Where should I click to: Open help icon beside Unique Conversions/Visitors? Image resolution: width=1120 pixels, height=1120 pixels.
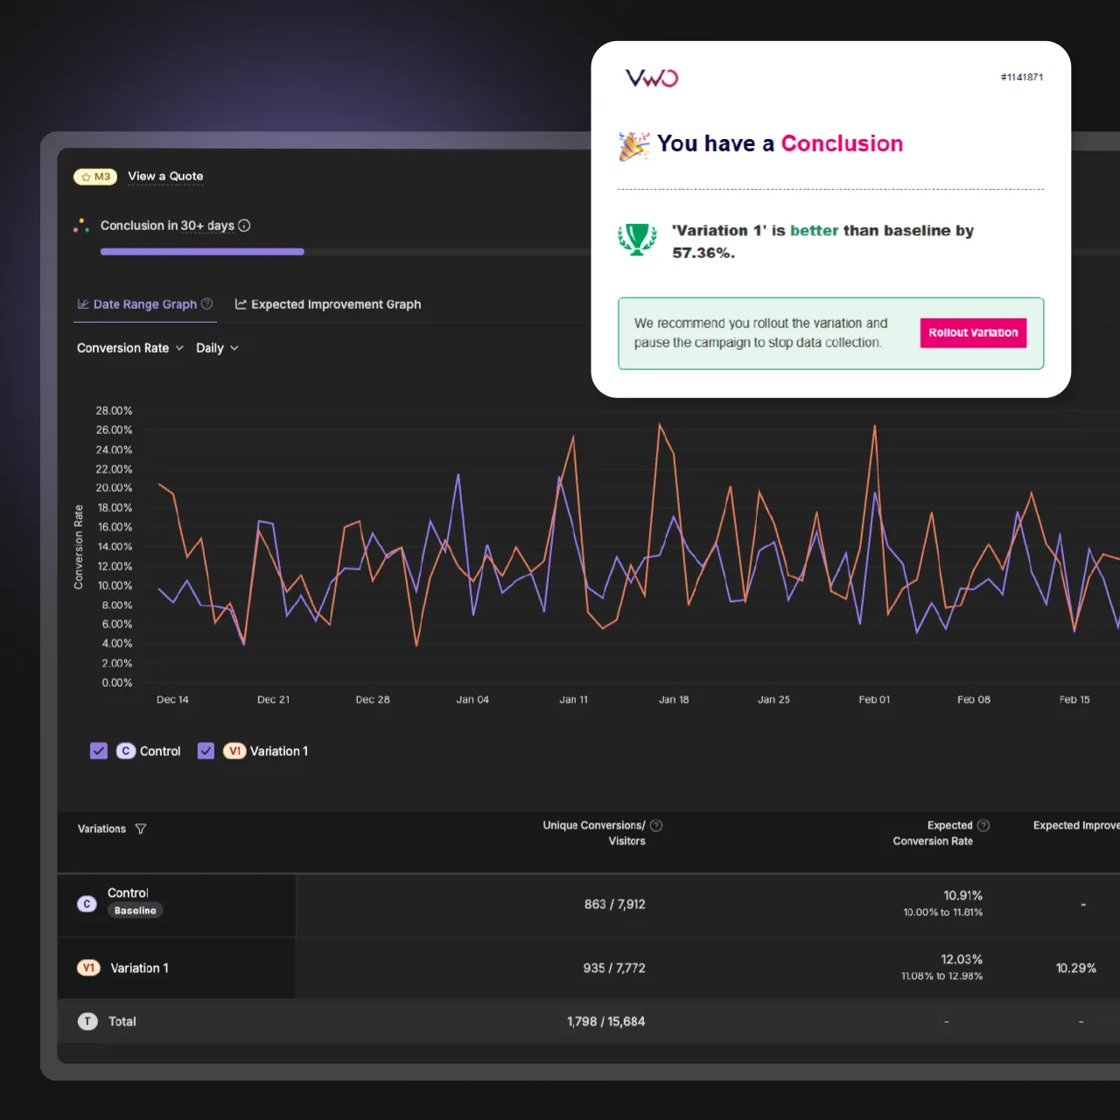(656, 825)
